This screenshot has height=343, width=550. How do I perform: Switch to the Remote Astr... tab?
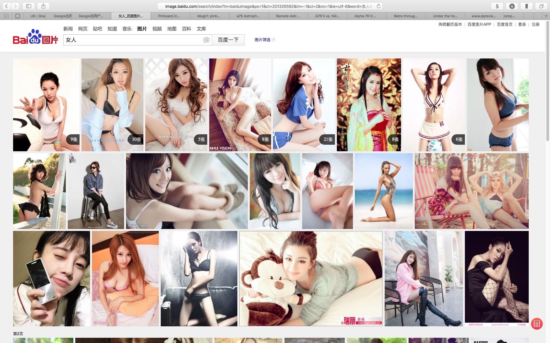tap(288, 16)
